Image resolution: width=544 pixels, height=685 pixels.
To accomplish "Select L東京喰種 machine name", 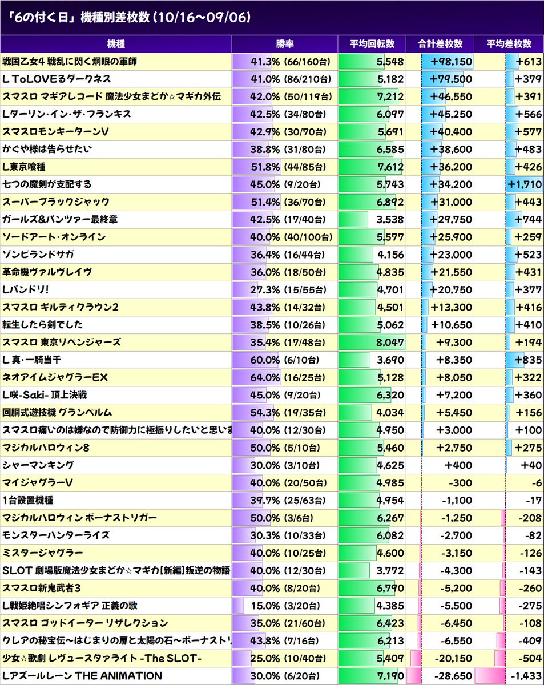I will (x=23, y=167).
